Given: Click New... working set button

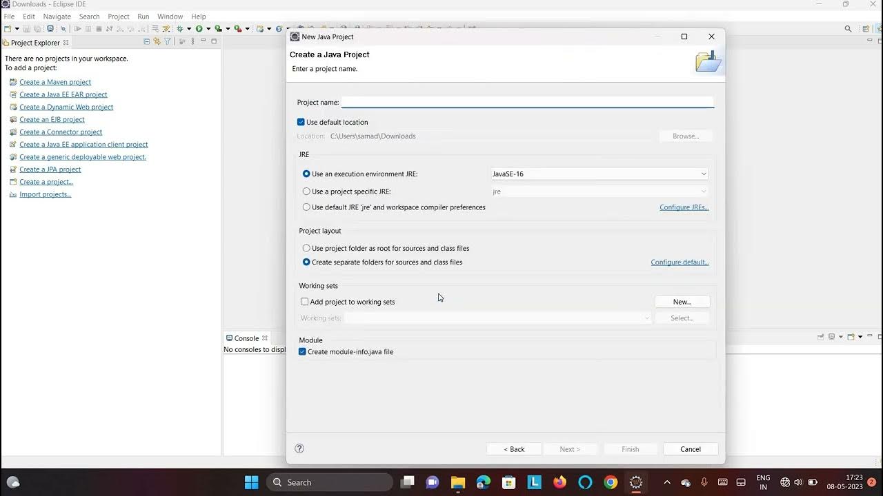Looking at the screenshot, I should click(682, 302).
